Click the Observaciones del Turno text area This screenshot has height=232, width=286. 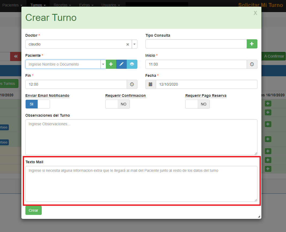(x=141, y=137)
